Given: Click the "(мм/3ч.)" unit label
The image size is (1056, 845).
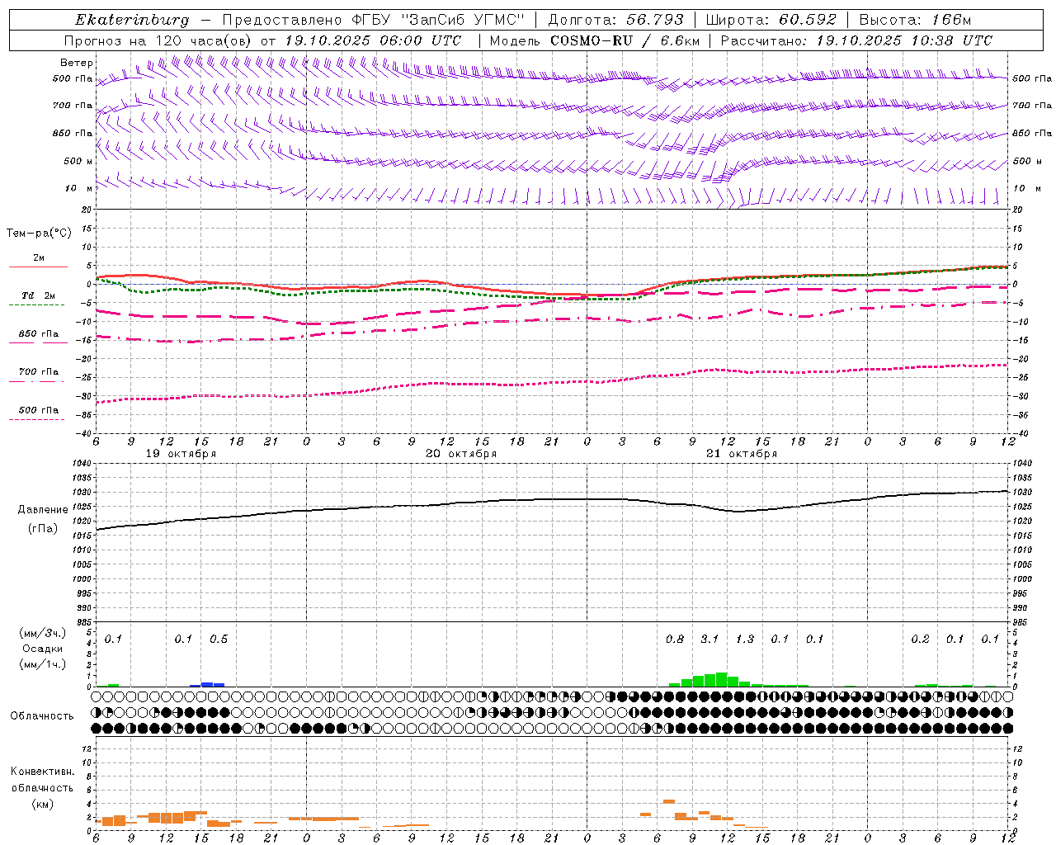Looking at the screenshot, I should pos(43,633).
